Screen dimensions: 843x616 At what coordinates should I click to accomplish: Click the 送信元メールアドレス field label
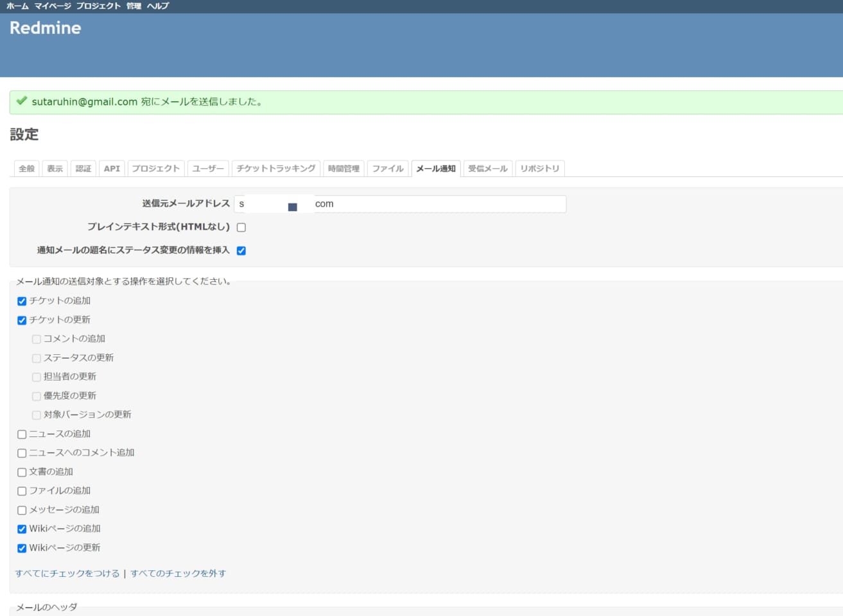pyautogui.click(x=186, y=203)
